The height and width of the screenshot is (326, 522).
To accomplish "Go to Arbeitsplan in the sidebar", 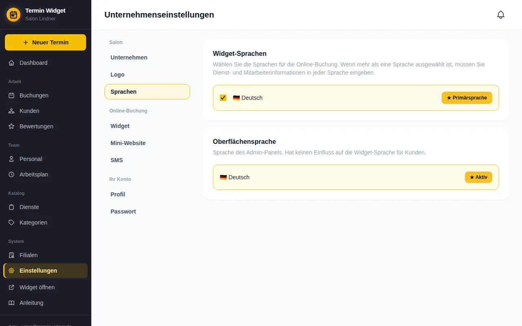I will (x=45, y=174).
